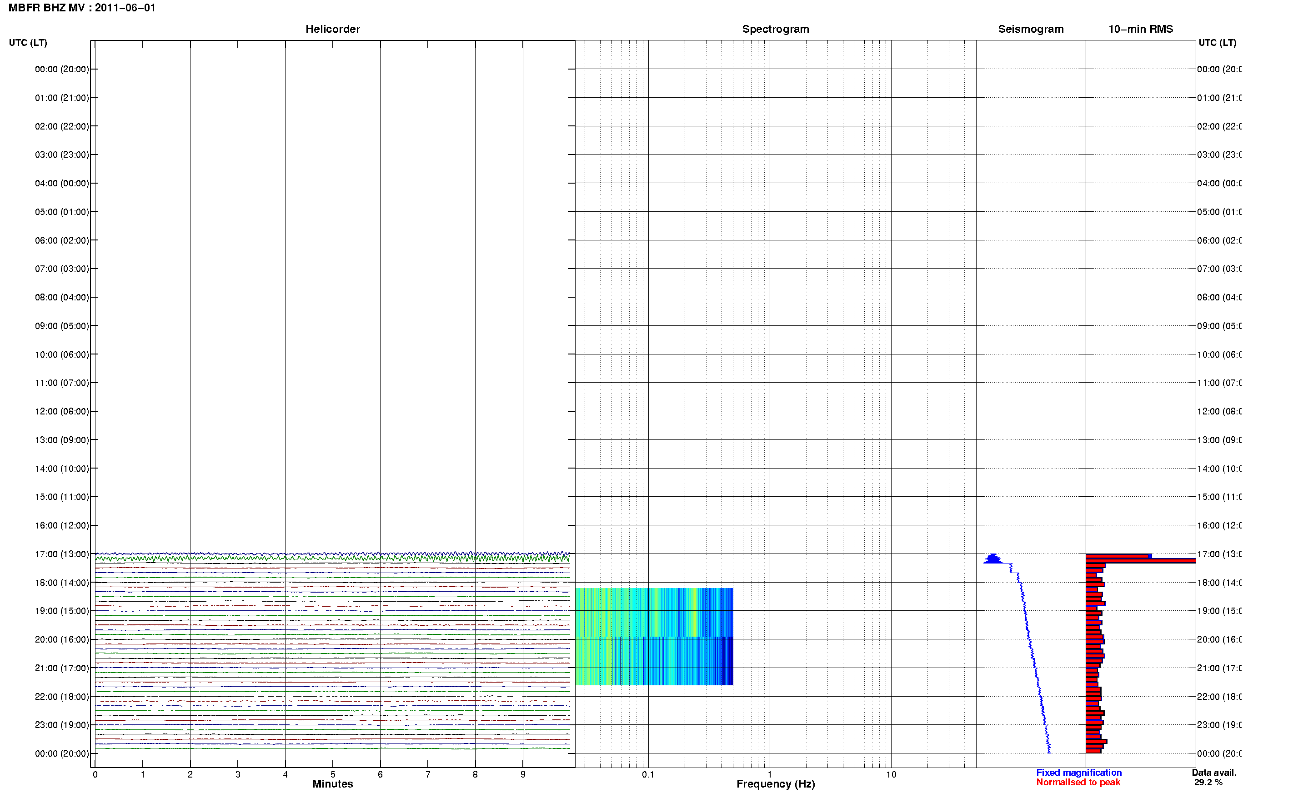1293x808 pixels.
Task: Click the '0.1' frequency tick label
Action: [648, 774]
